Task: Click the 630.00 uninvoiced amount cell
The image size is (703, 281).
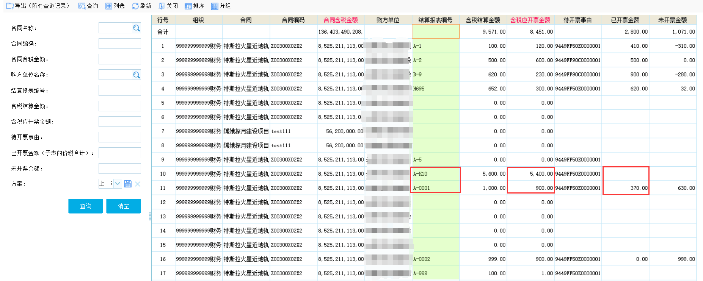Action: pyautogui.click(x=673, y=188)
